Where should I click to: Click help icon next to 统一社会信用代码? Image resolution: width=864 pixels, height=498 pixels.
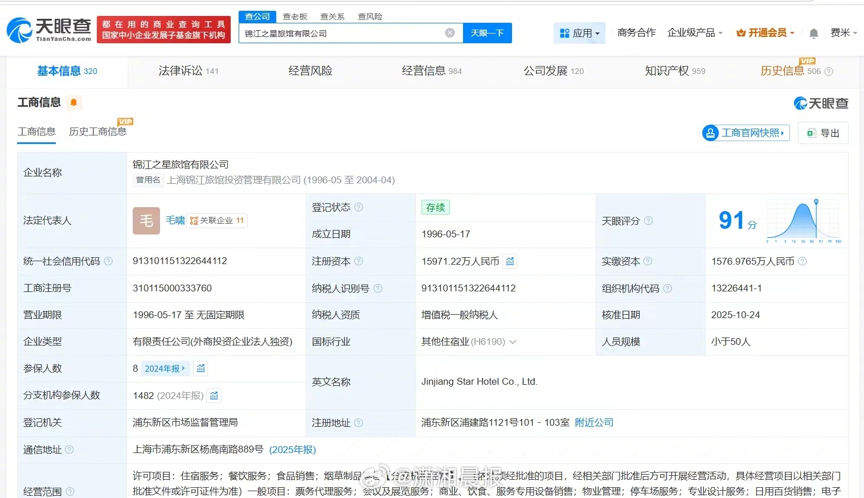tap(108, 261)
